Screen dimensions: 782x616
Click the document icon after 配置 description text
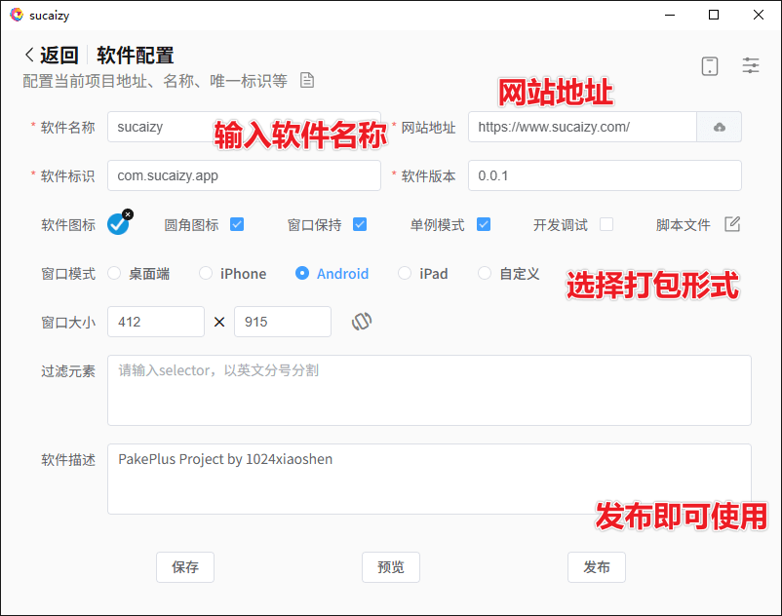tap(307, 81)
